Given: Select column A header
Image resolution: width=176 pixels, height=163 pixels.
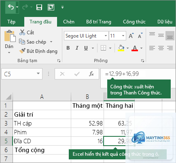Looking at the screenshot, I should [42, 97].
